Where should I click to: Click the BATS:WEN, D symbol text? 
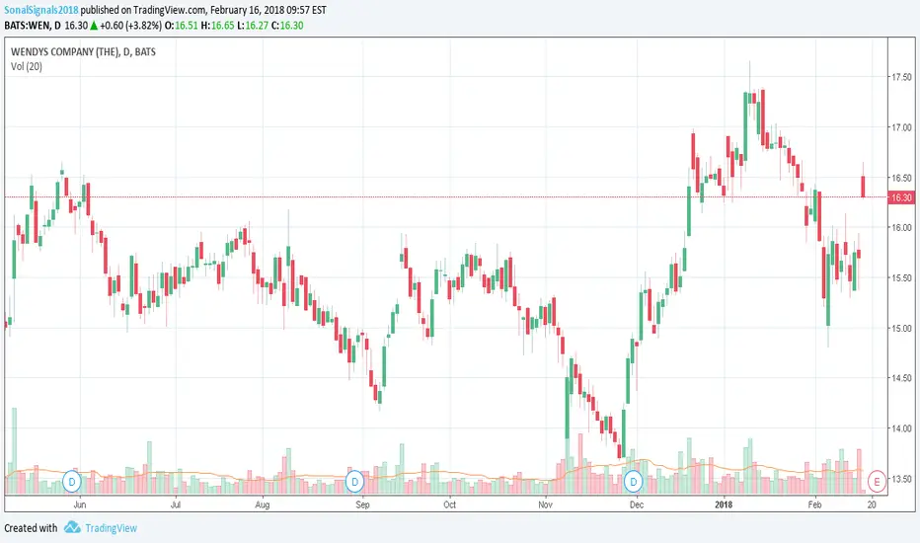pos(33,26)
